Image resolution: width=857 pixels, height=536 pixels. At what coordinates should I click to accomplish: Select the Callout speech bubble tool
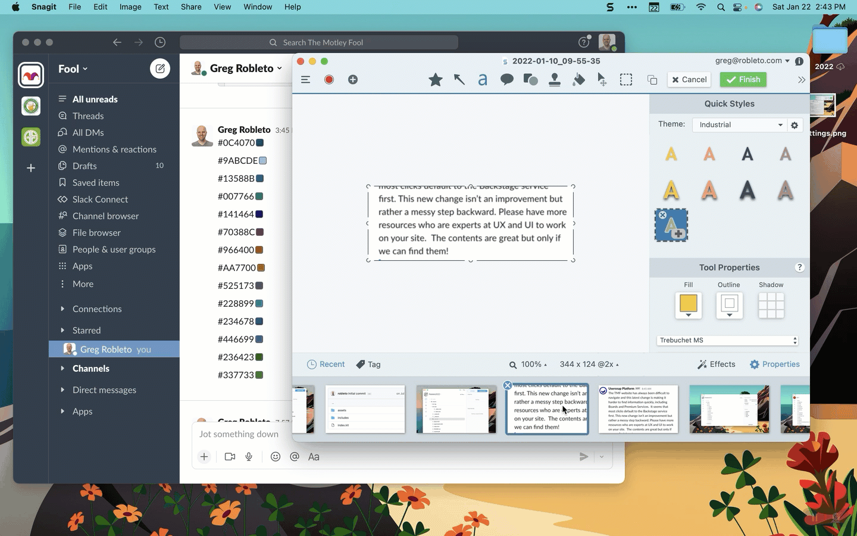[507, 80]
